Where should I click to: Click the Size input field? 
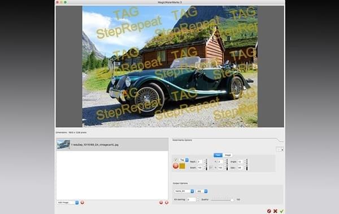[240, 168]
